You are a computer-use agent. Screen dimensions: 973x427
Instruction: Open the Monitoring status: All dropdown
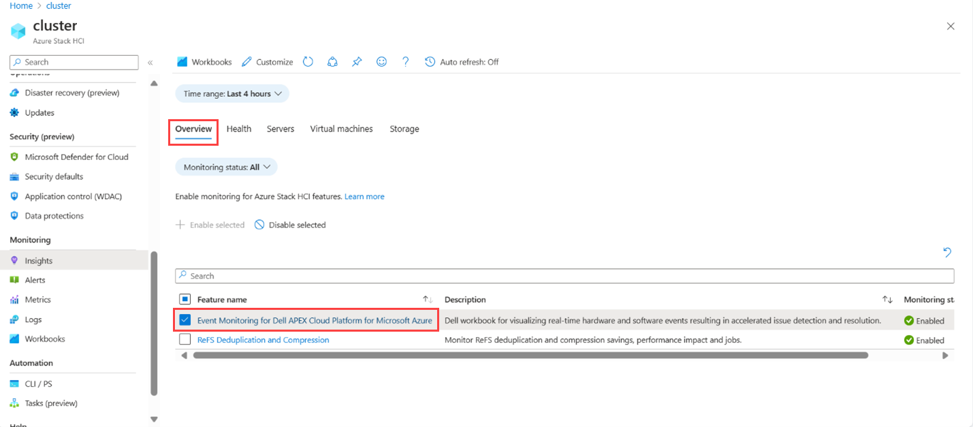click(226, 167)
